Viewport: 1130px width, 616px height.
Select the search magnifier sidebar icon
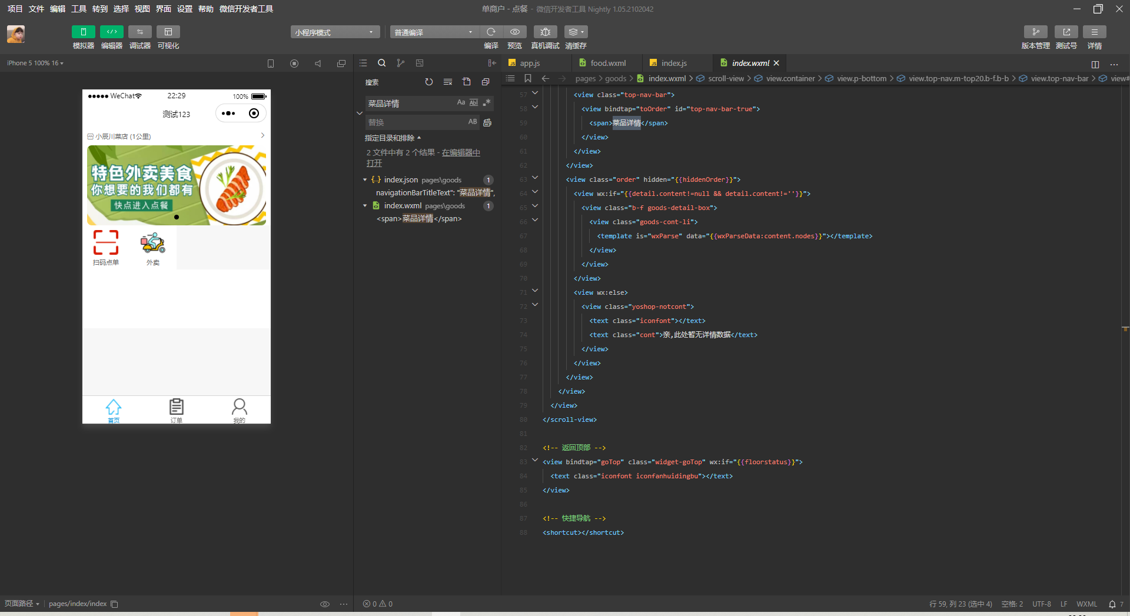(382, 63)
